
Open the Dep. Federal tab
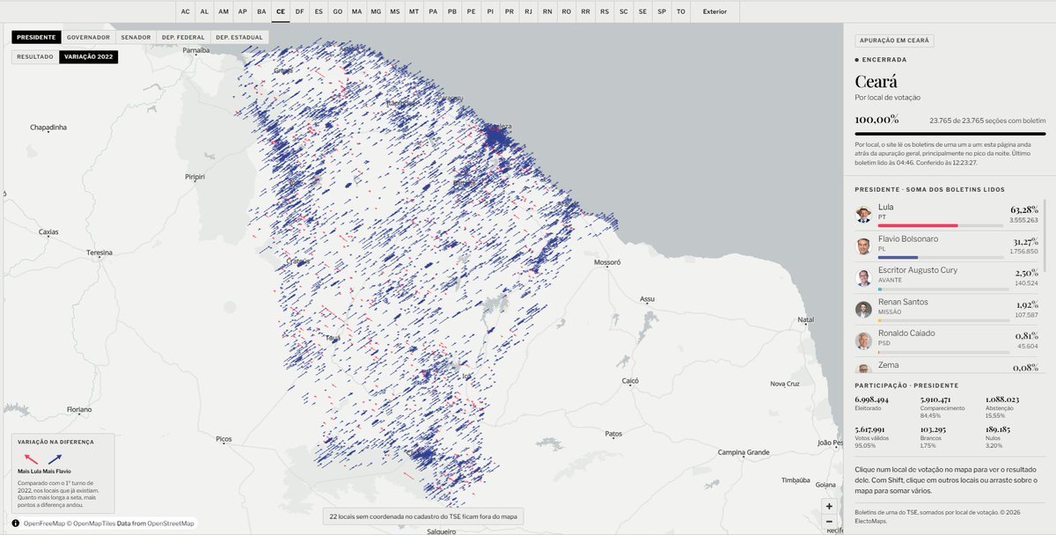point(183,37)
